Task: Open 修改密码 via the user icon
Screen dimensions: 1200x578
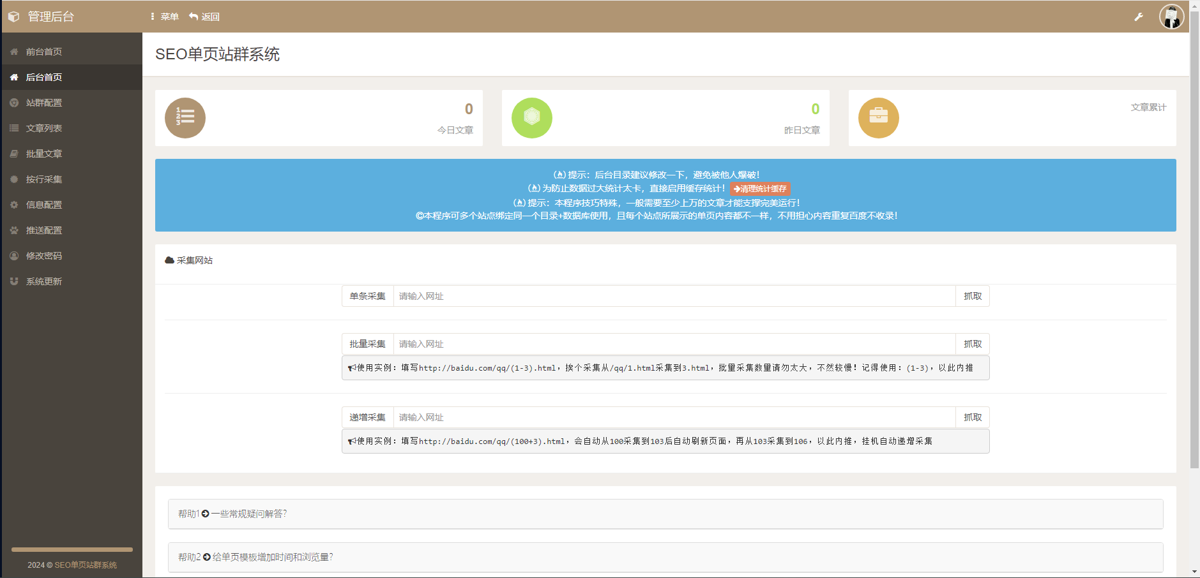Action: click(14, 255)
